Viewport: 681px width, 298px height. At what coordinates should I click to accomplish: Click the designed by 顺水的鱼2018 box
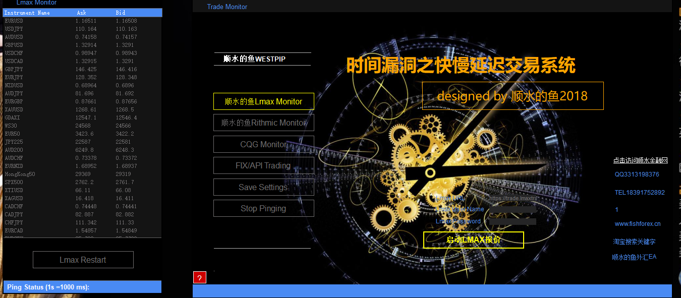[513, 96]
